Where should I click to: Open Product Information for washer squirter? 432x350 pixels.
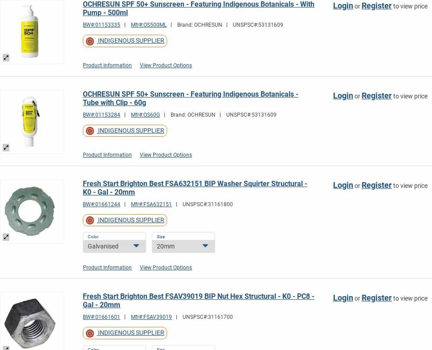pos(107,267)
